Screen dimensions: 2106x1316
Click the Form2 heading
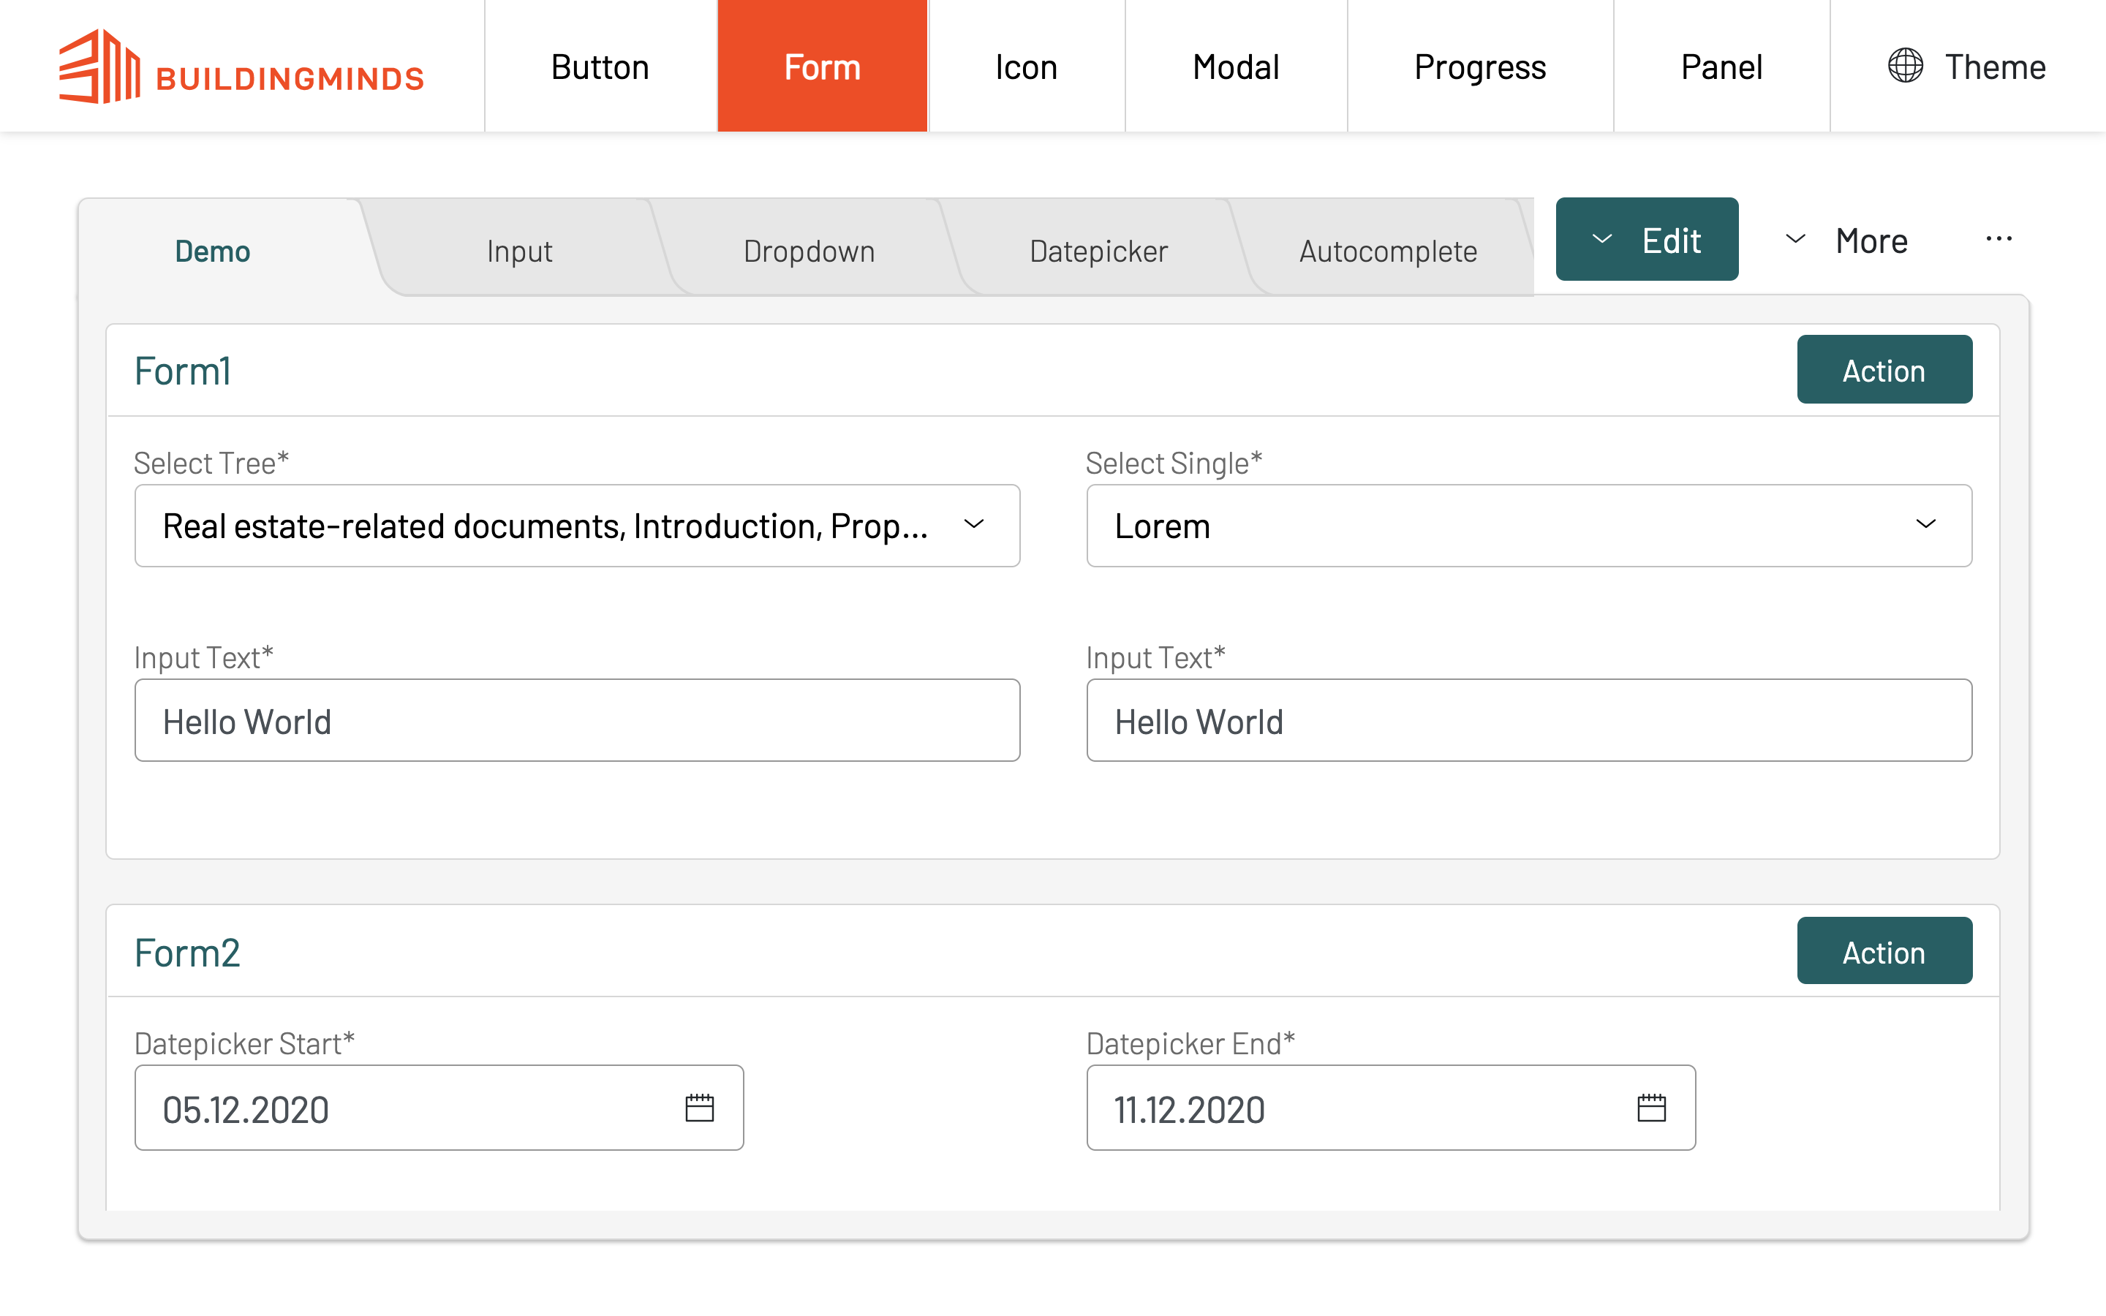(187, 953)
